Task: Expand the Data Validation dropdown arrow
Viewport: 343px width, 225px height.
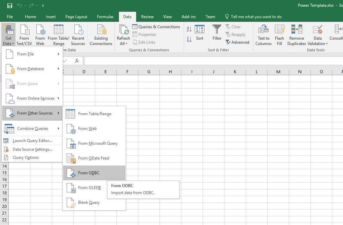Action: pos(327,44)
